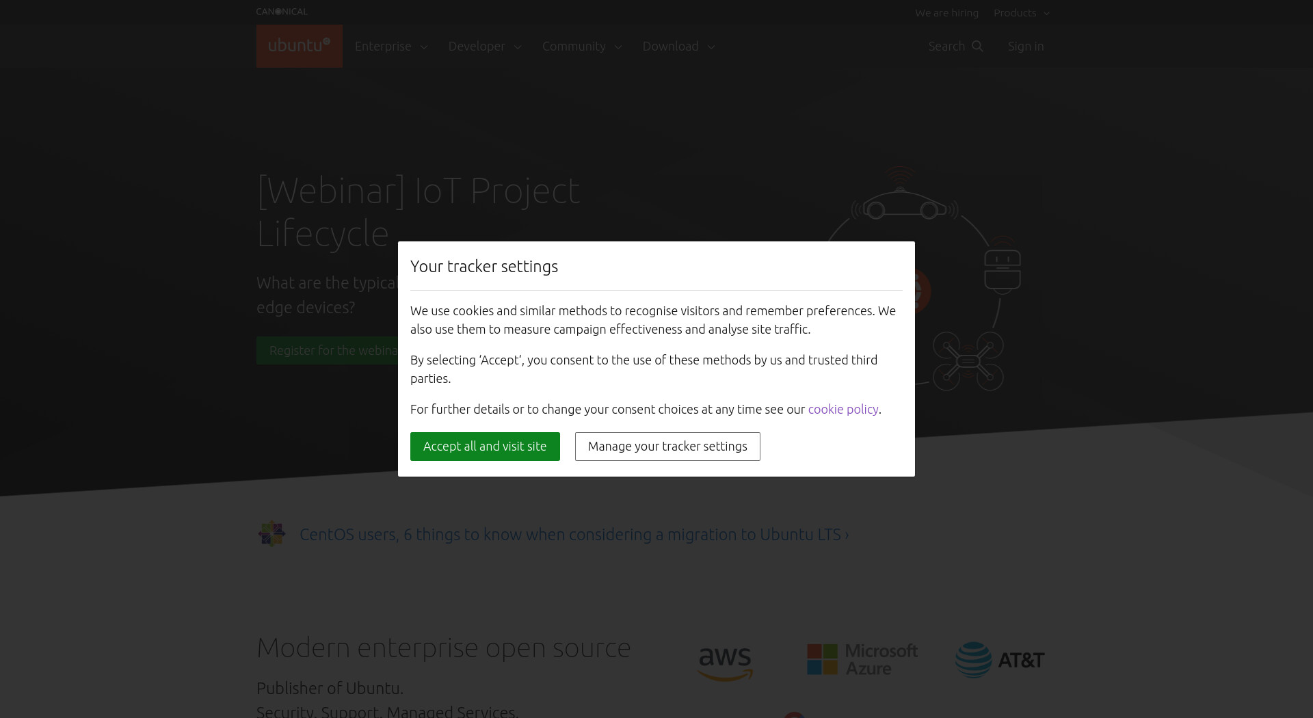Click the AT&T logo
Screen dimensions: 1313x718
pos(1000,660)
